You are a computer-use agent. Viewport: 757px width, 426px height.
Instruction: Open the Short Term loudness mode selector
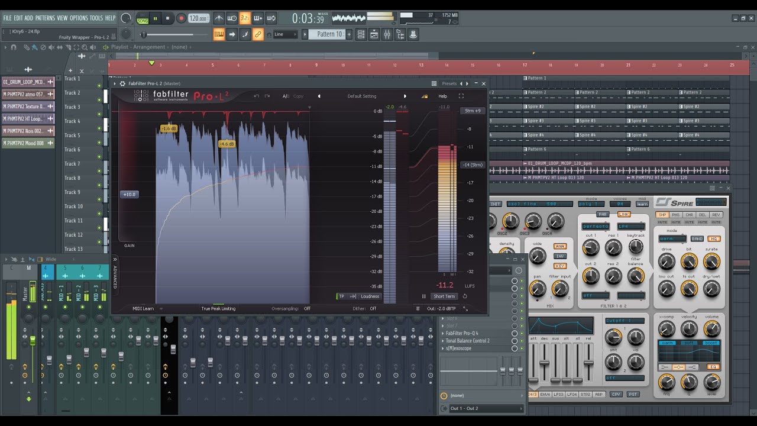444,296
